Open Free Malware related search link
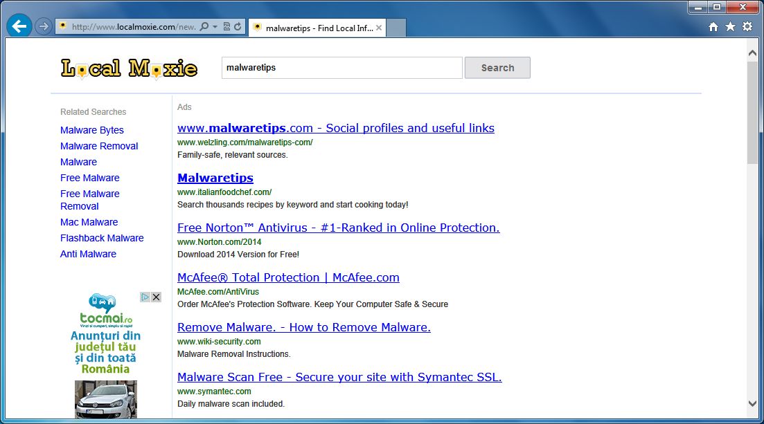The height and width of the screenshot is (424, 764). tap(89, 178)
